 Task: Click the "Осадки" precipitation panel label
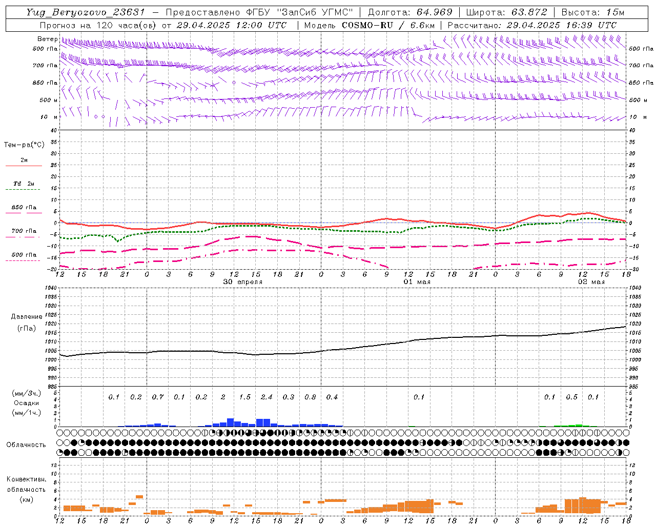(27, 403)
